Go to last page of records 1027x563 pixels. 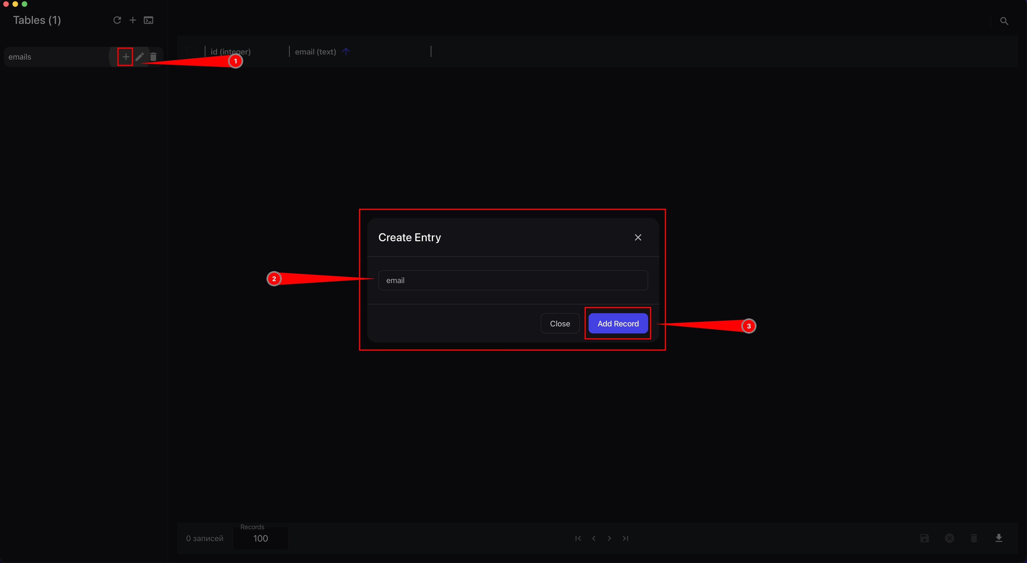[x=625, y=538]
